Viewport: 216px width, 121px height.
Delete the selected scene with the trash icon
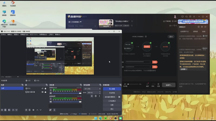(x=5, y=110)
